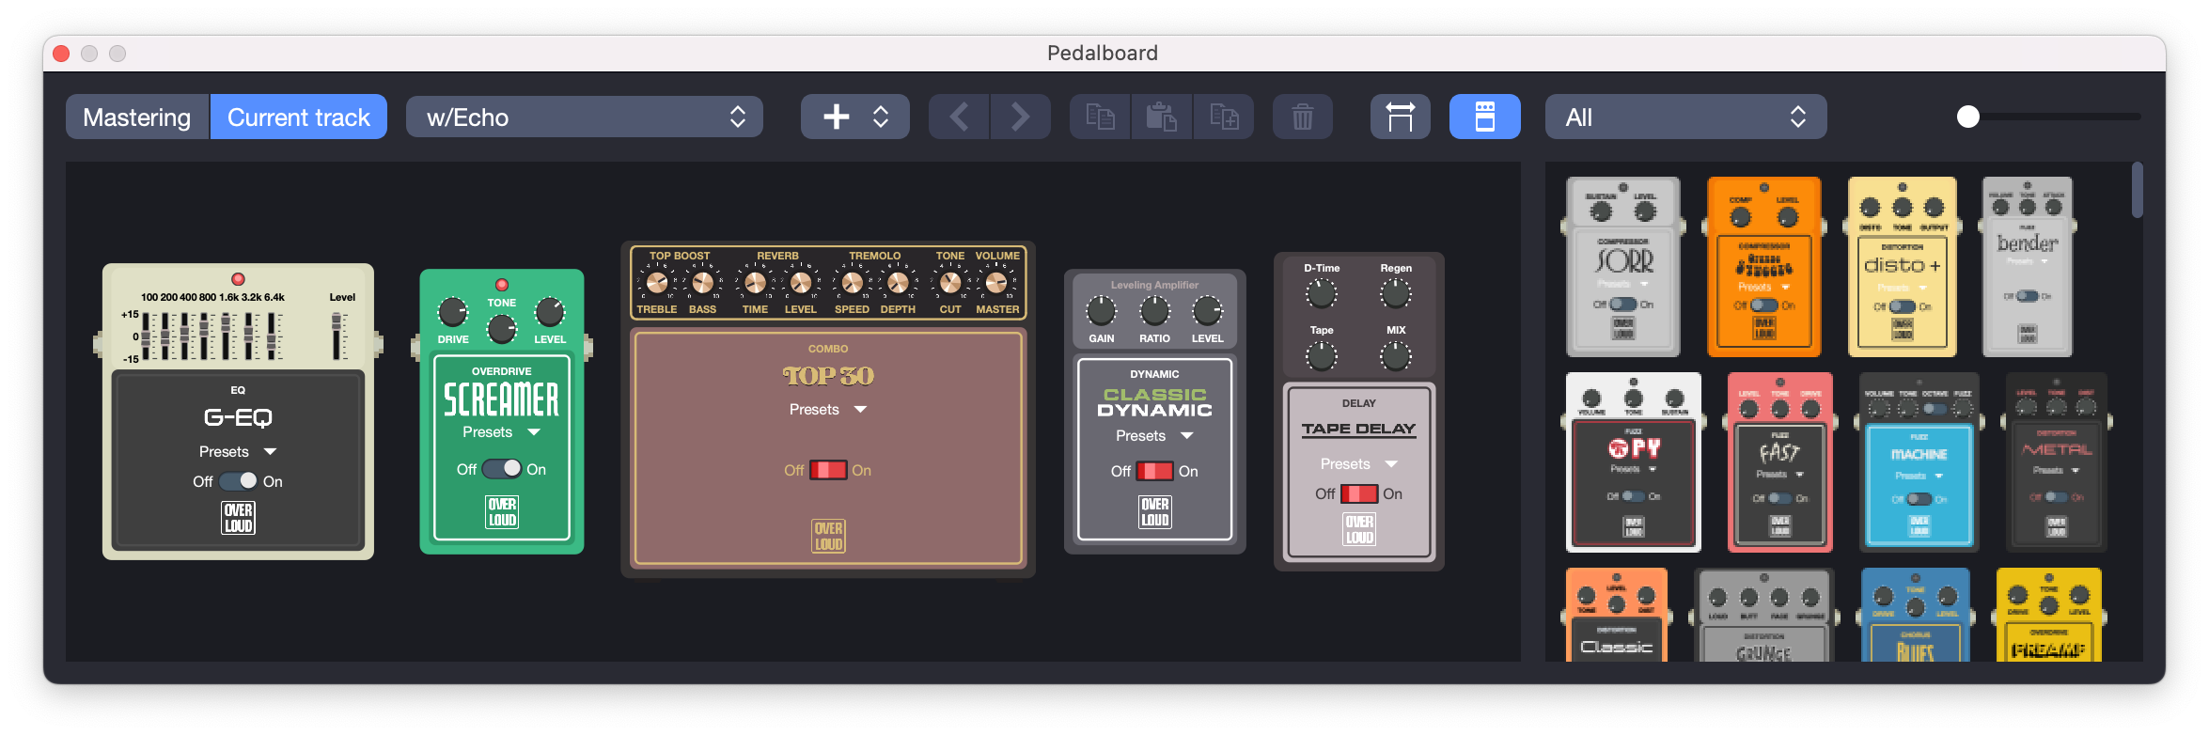
Task: Select the Blues chorus pedal thumbnail
Action: 1916,615
